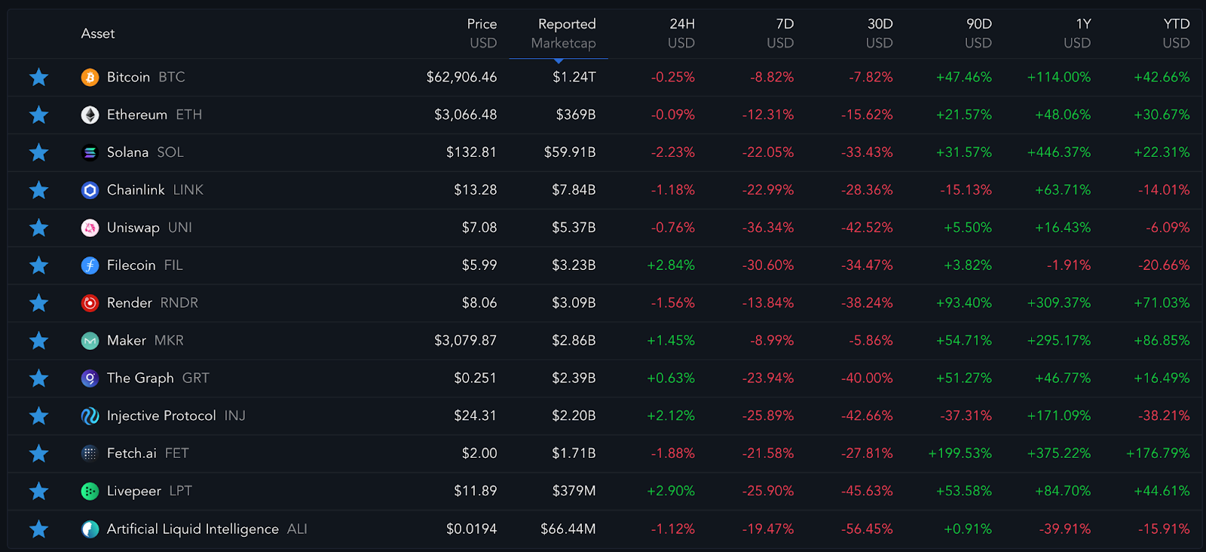Select Filecoin 24H value +2.84%
The image size is (1206, 552).
point(671,265)
